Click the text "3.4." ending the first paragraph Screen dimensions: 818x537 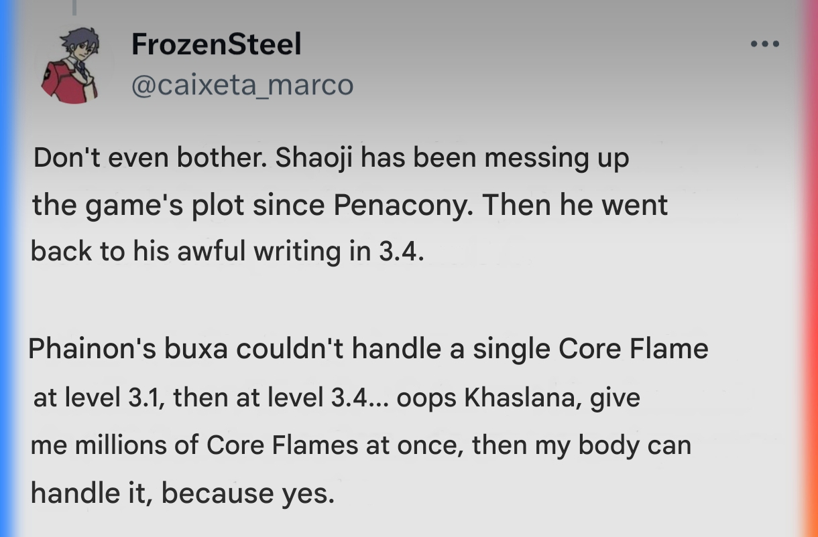tap(401, 252)
